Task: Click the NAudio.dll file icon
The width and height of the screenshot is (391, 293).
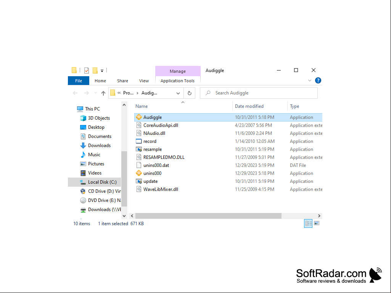Action: coord(138,133)
